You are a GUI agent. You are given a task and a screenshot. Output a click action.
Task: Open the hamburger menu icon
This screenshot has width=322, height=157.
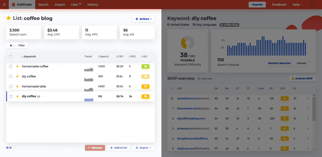(4, 4)
